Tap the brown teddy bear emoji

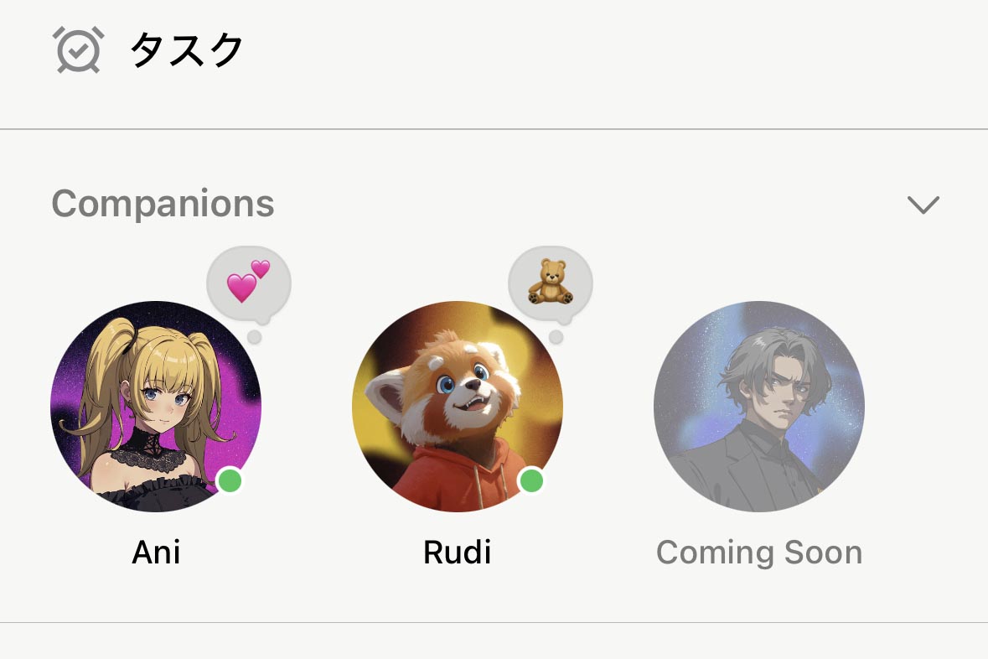coord(550,281)
